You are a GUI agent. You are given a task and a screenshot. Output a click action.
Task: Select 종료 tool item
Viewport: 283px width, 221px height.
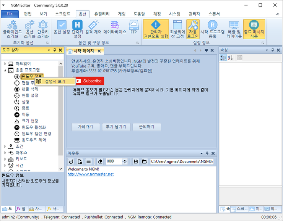[x=26, y=108]
